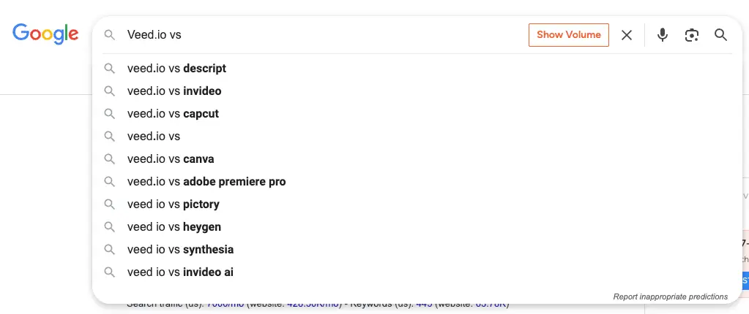This screenshot has width=749, height=314.
Task: Click the blue search magnifier button
Action: pyautogui.click(x=720, y=35)
